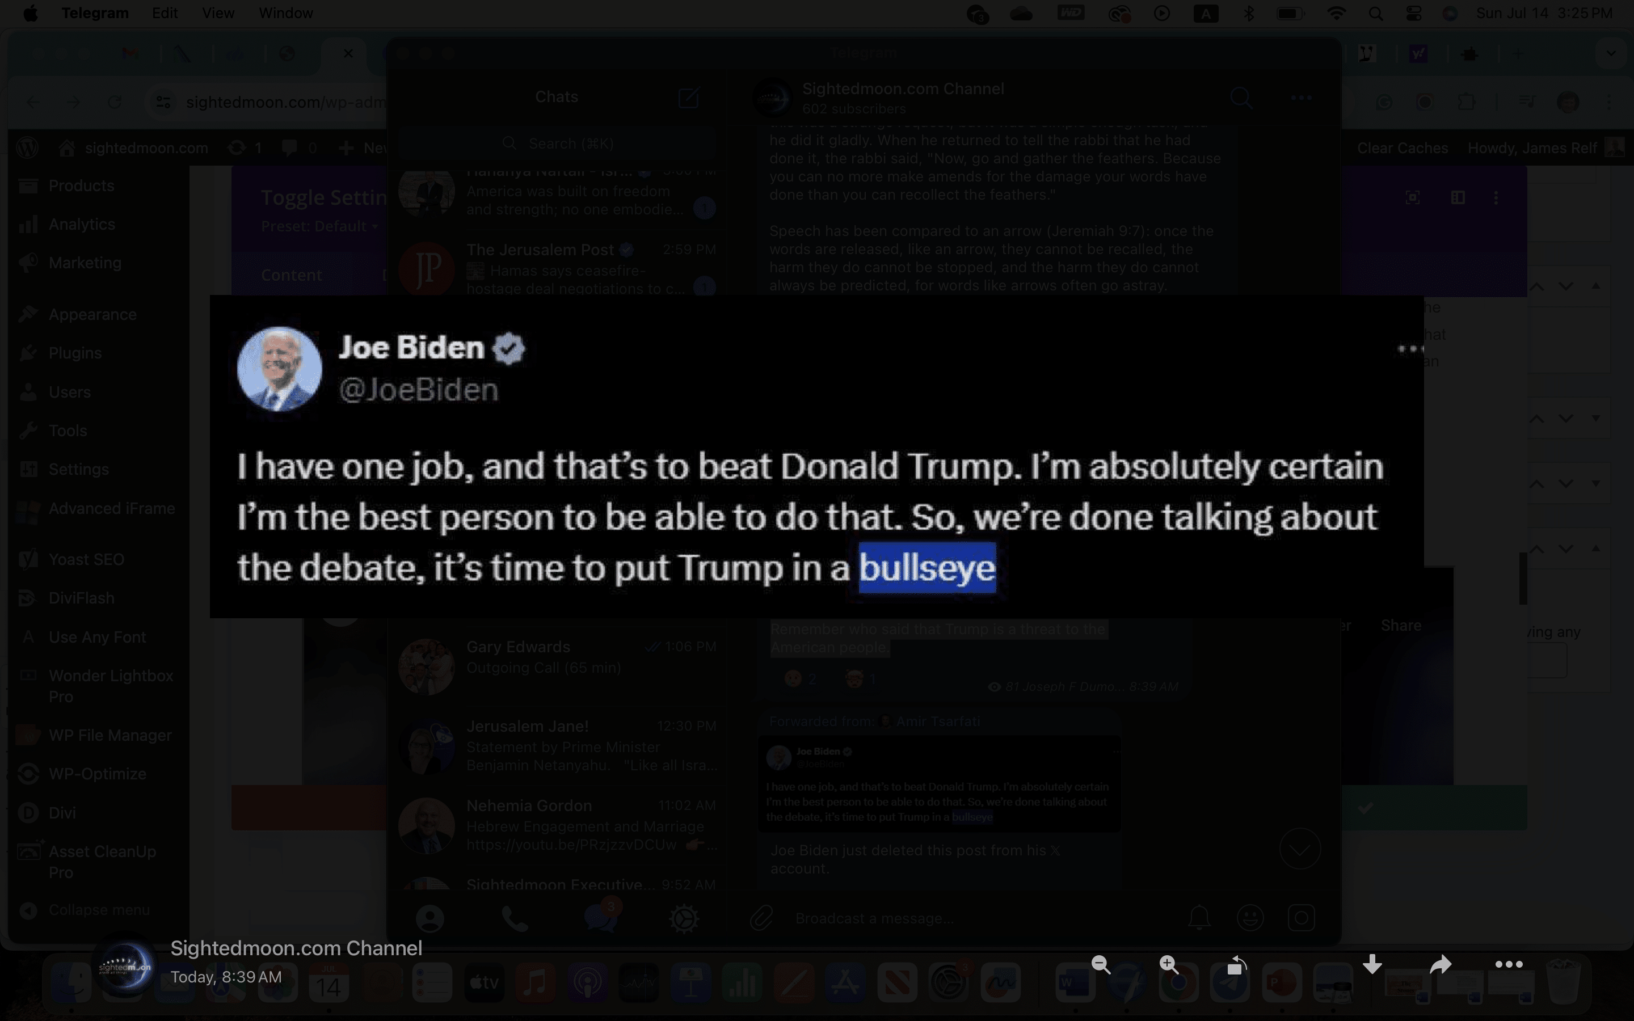Open WP File Manager in sidebar

(x=110, y=735)
